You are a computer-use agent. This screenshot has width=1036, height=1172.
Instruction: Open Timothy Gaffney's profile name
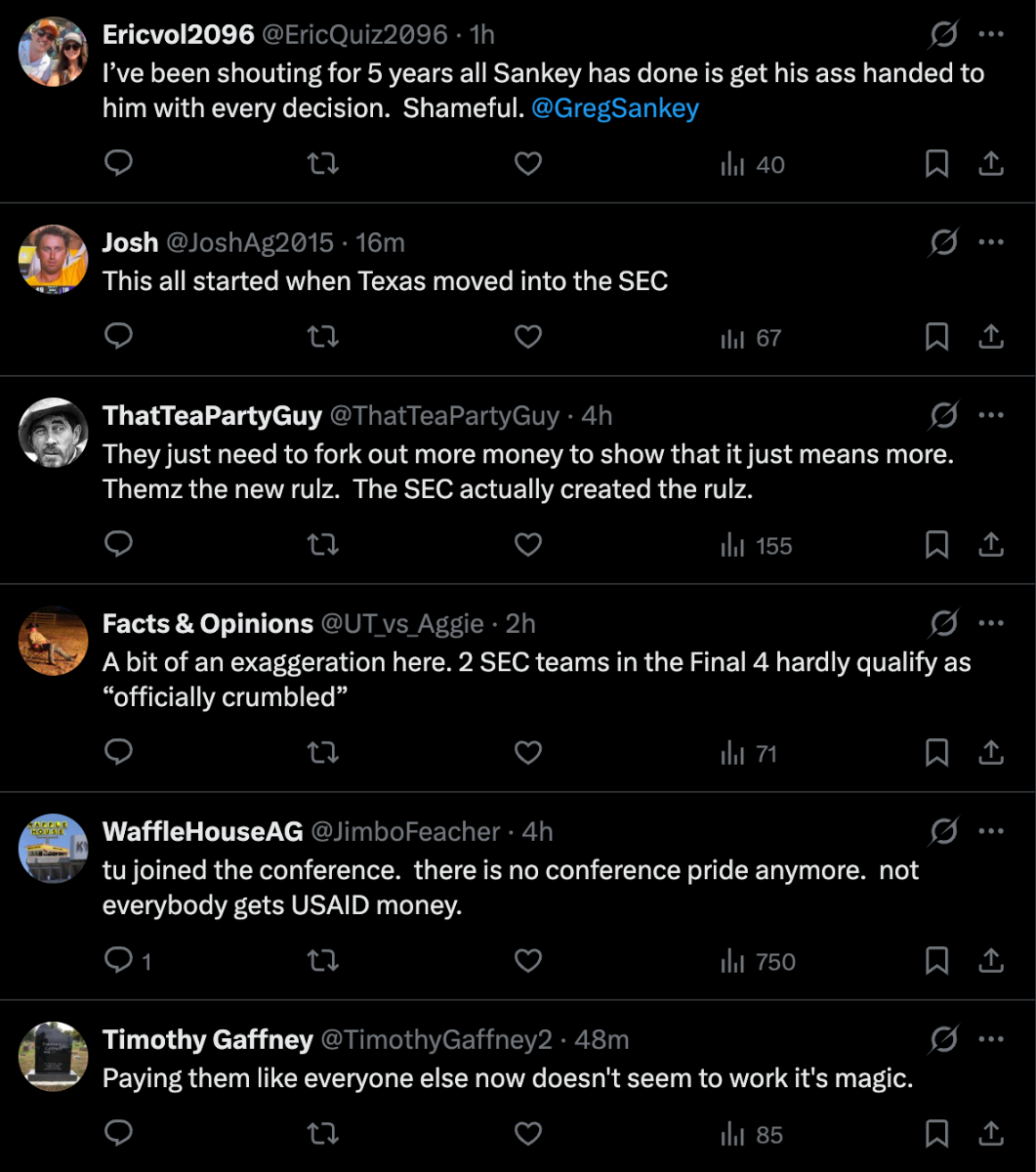208,1040
